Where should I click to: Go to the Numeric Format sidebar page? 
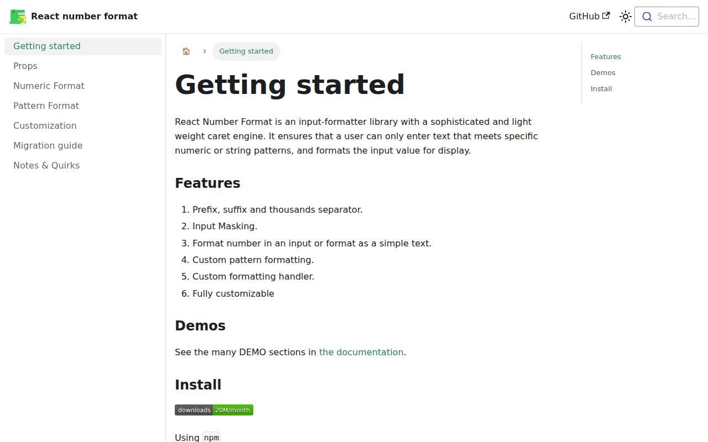coord(83,86)
